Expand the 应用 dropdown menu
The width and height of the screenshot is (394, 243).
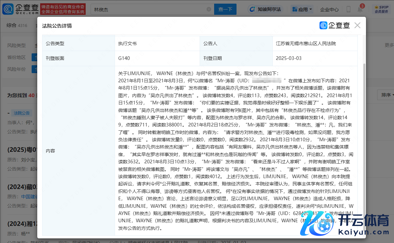point(302,10)
